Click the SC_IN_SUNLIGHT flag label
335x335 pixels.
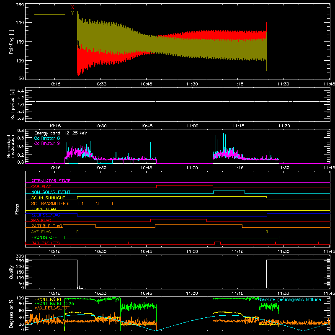coord(48,198)
